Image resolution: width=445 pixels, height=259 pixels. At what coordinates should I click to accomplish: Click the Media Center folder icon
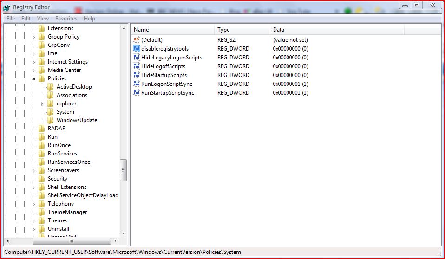[x=42, y=70]
